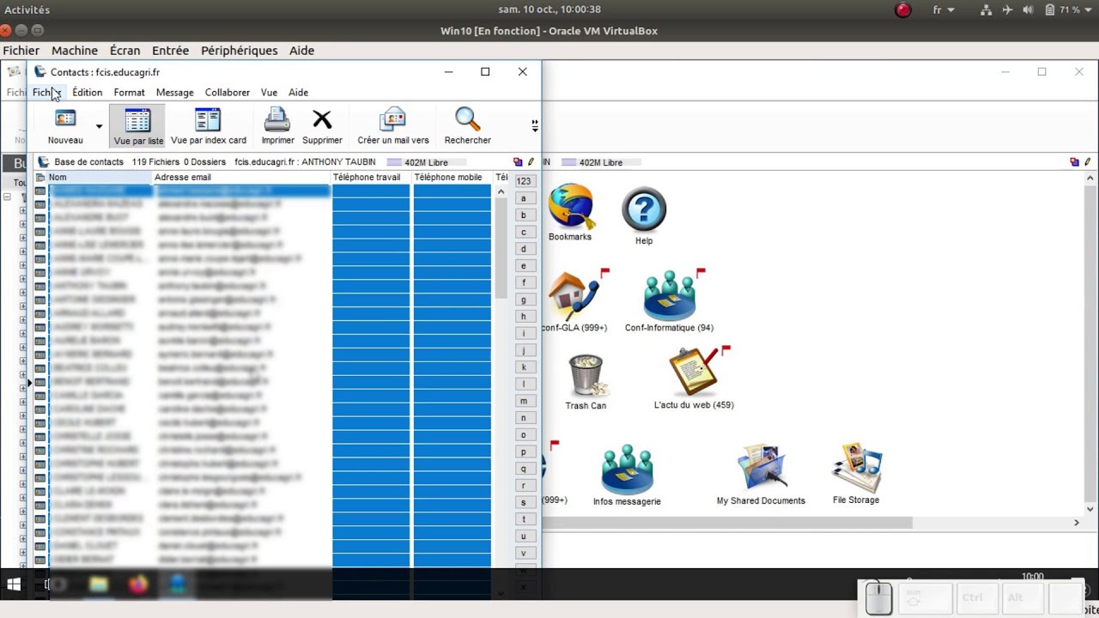Open the Vue menu in Contacts
This screenshot has height=618, width=1099.
click(269, 92)
